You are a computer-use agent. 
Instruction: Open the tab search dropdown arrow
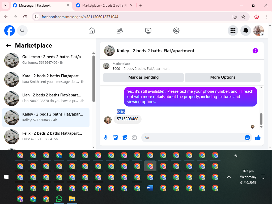5,5
